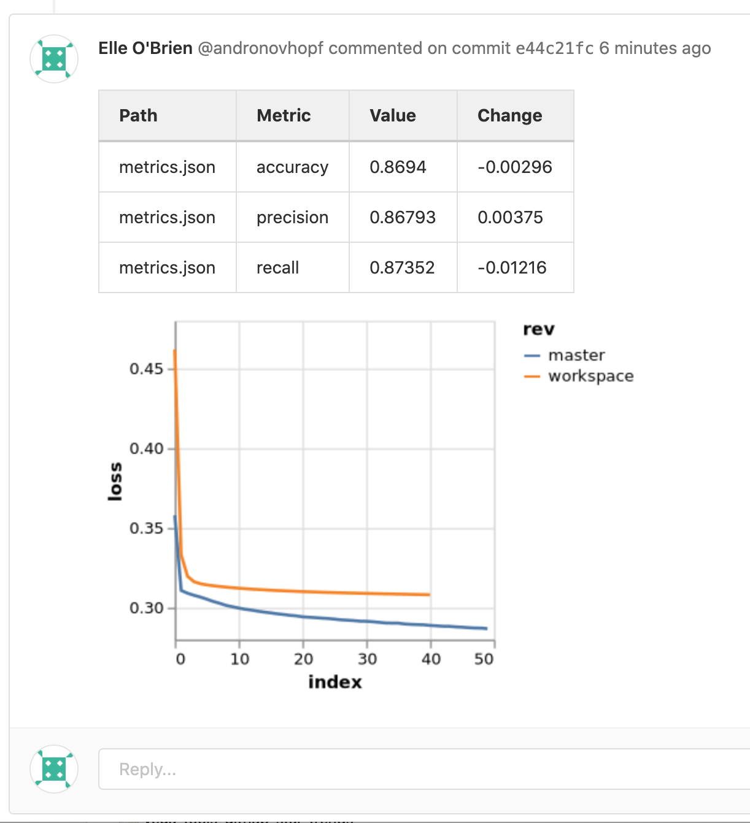
Task: Click the workspace line color mark in legend
Action: click(533, 376)
